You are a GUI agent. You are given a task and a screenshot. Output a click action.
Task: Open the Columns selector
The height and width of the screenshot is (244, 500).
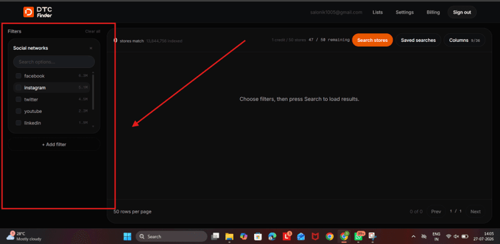(464, 40)
